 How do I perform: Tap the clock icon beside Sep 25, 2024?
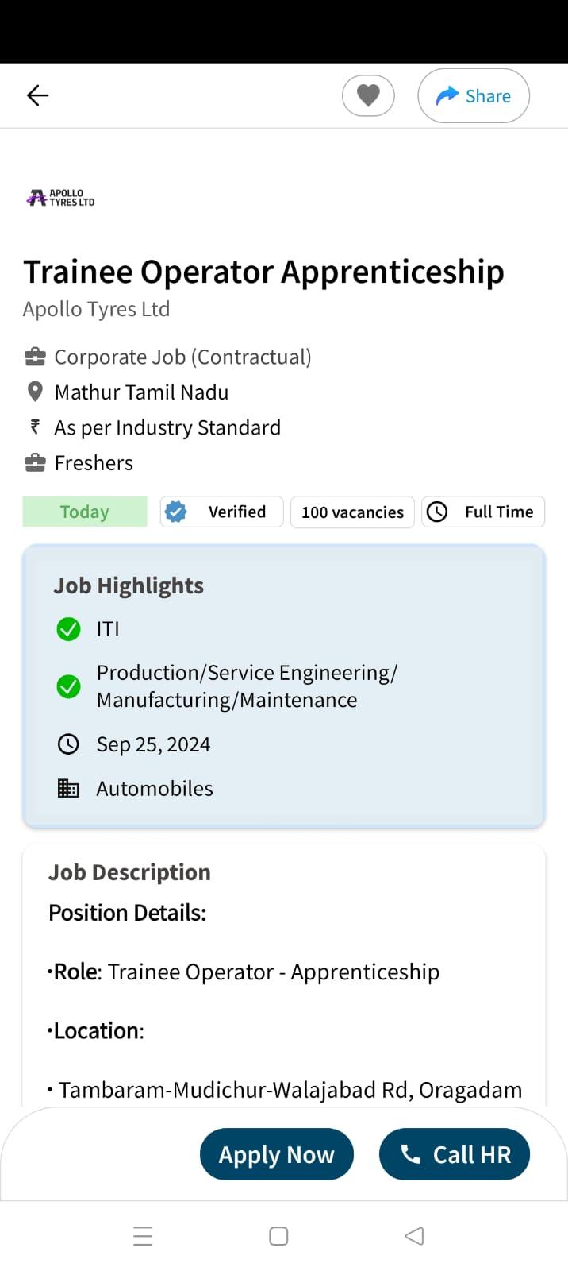click(69, 744)
